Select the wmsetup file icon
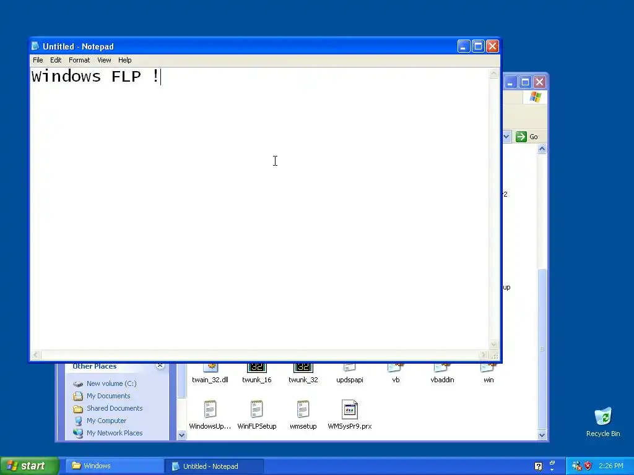This screenshot has height=475, width=634. (303, 409)
